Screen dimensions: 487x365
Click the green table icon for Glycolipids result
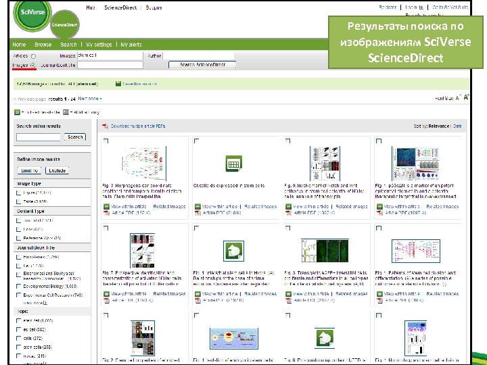[x=233, y=164]
